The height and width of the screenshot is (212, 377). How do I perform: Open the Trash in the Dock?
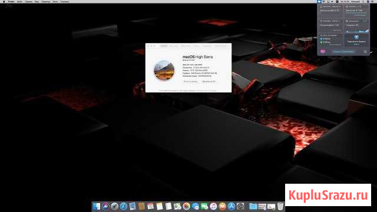(280, 207)
